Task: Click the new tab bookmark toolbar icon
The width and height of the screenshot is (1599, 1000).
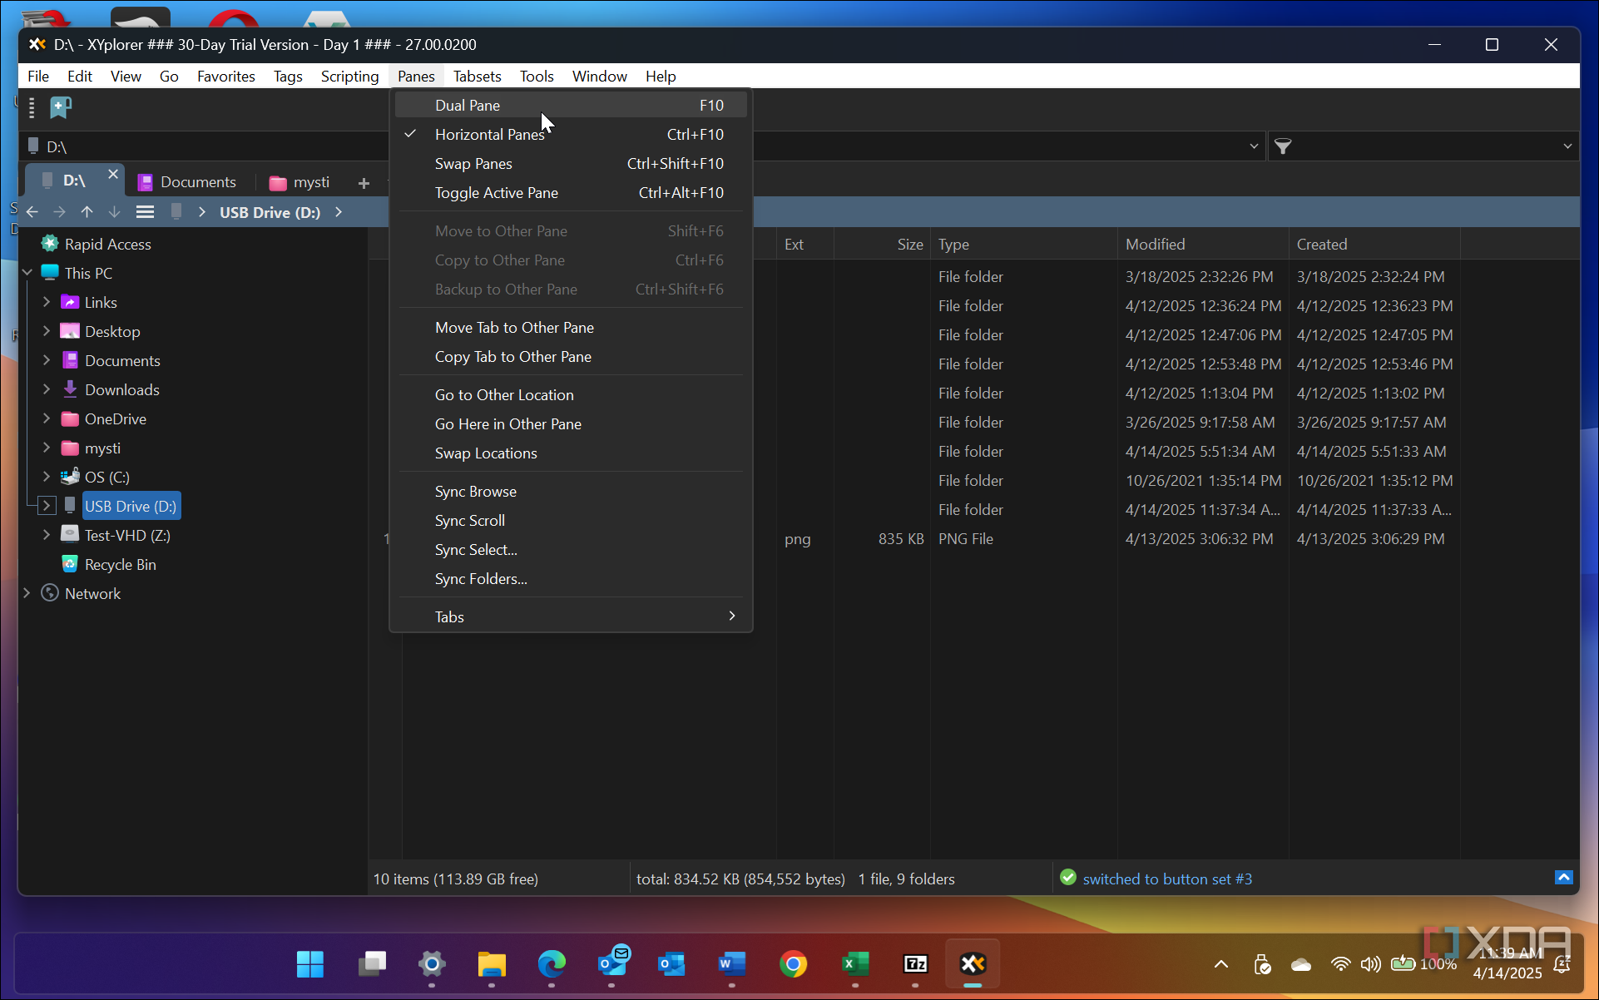Action: click(x=61, y=107)
